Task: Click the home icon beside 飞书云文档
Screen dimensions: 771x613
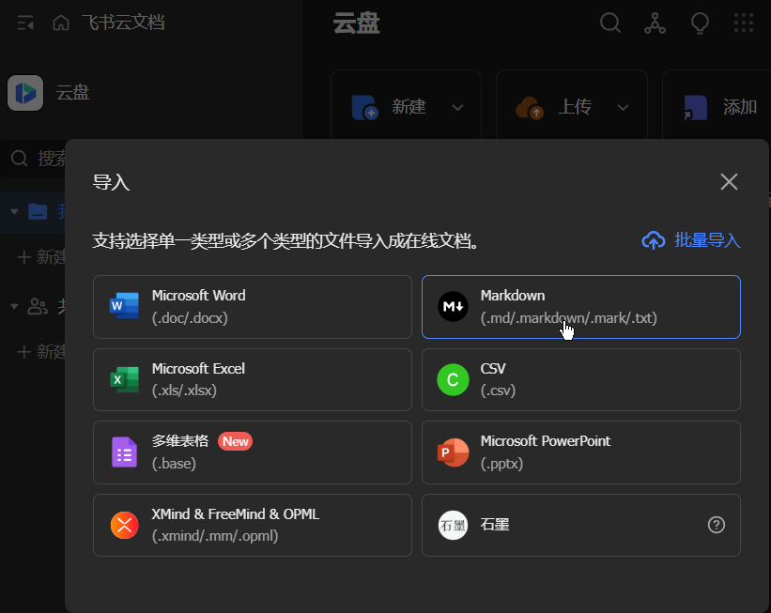Action: [x=61, y=23]
